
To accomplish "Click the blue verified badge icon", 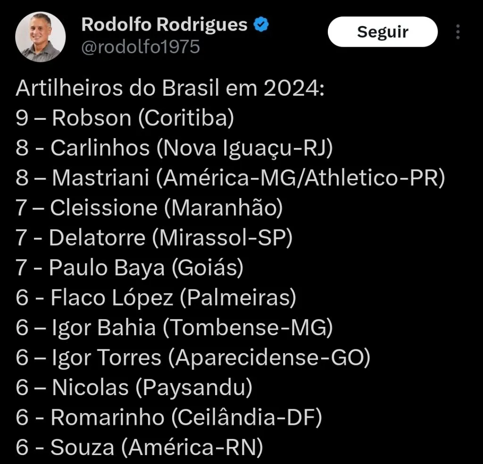I will (x=260, y=25).
